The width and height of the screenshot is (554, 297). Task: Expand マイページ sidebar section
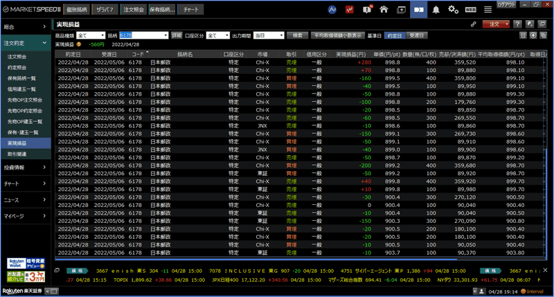tap(26, 216)
